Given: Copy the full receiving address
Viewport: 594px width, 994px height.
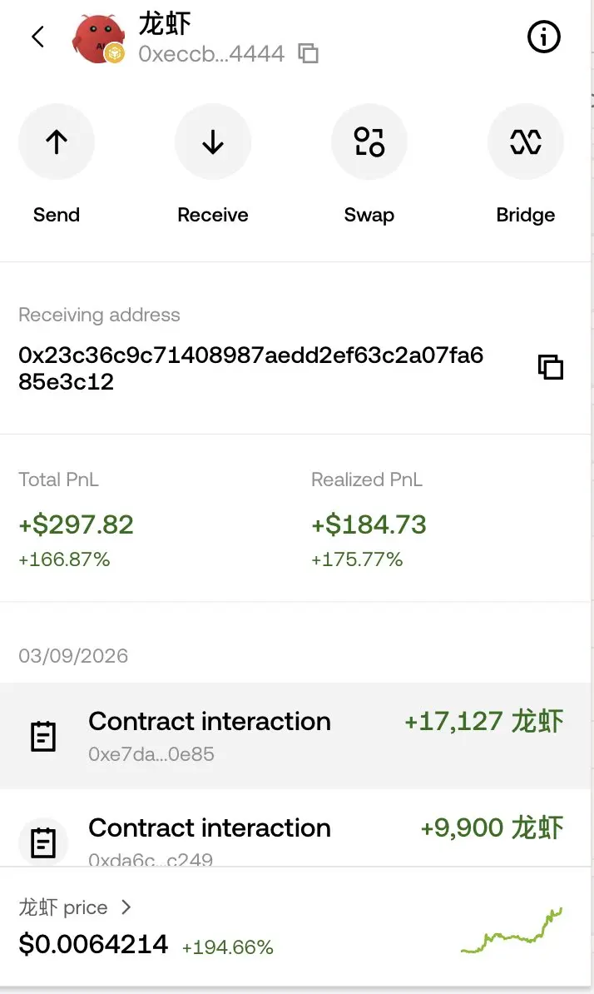Looking at the screenshot, I should pyautogui.click(x=550, y=367).
